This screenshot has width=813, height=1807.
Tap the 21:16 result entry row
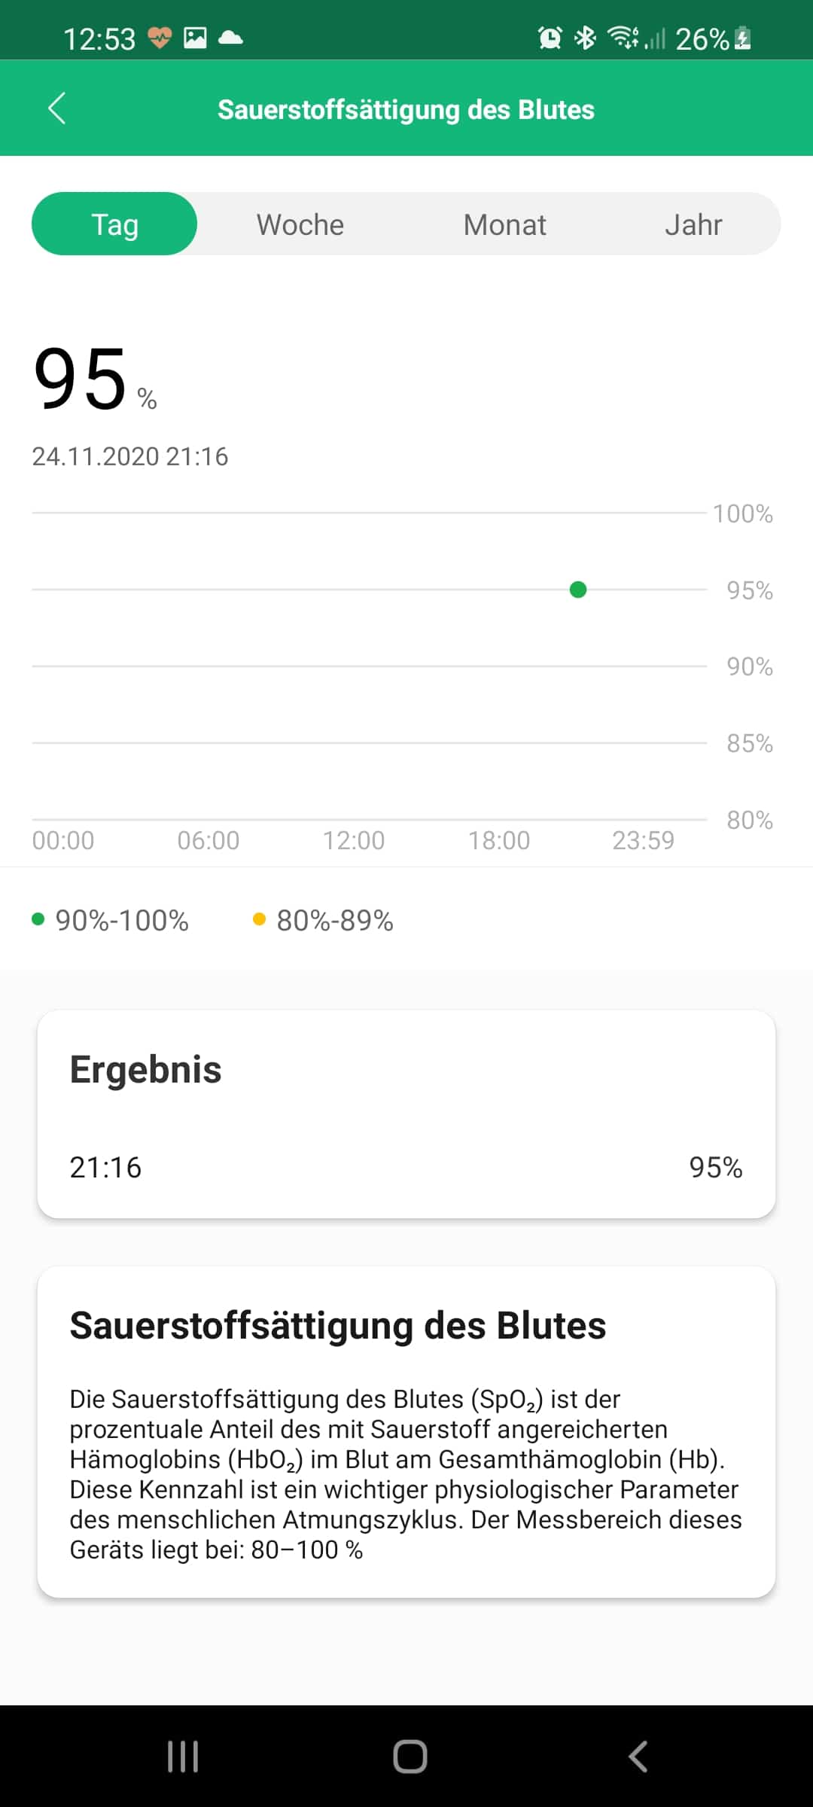click(x=406, y=1167)
